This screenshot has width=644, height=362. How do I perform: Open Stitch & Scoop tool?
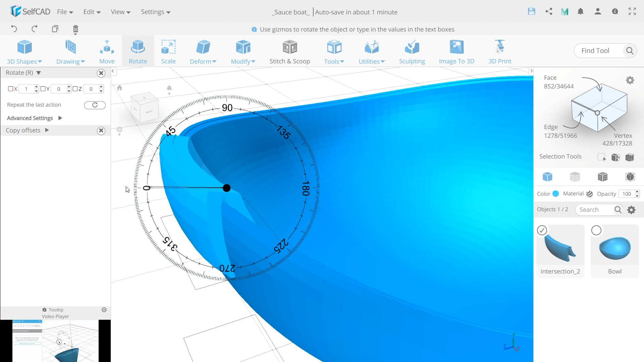coord(290,52)
